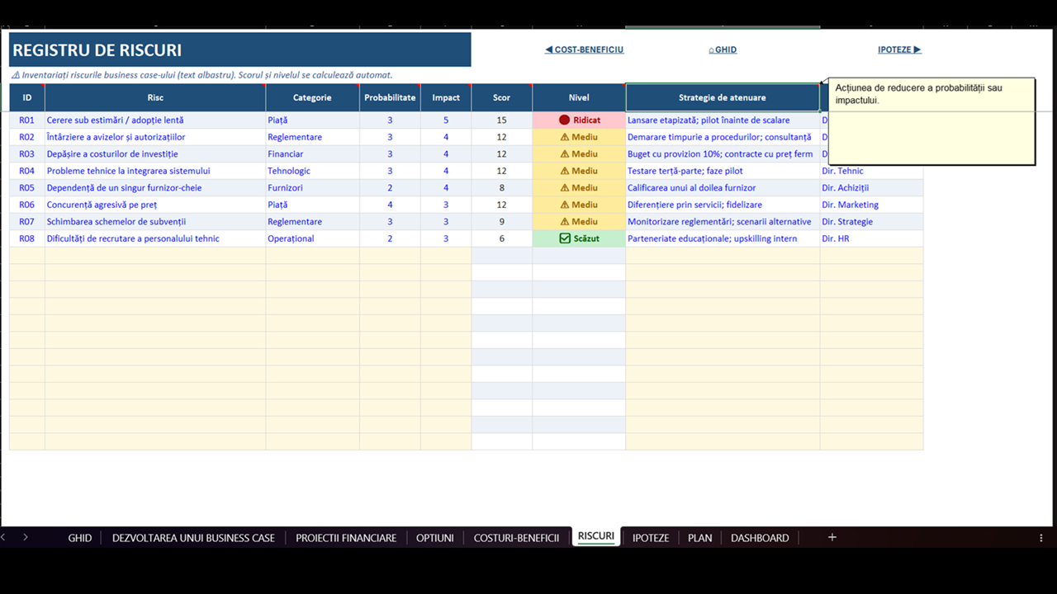This screenshot has width=1057, height=594.
Task: Select the Dir. Strategie owner cell
Action: (871, 222)
